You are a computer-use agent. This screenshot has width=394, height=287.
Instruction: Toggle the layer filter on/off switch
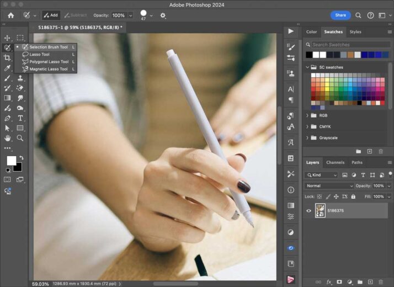tap(389, 175)
